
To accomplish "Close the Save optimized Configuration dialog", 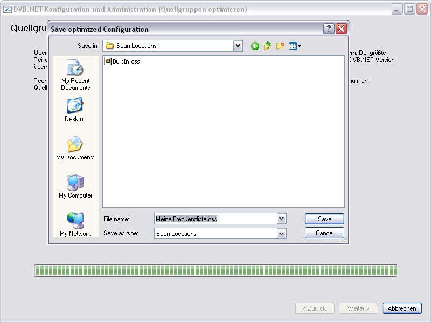I will coord(341,29).
